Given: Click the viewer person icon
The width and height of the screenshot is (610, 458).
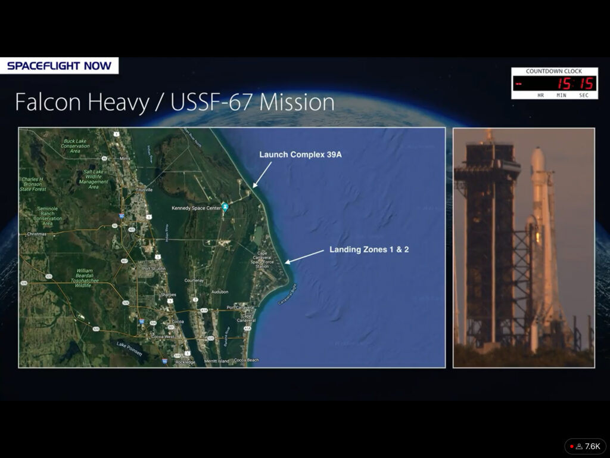Looking at the screenshot, I should (579, 446).
